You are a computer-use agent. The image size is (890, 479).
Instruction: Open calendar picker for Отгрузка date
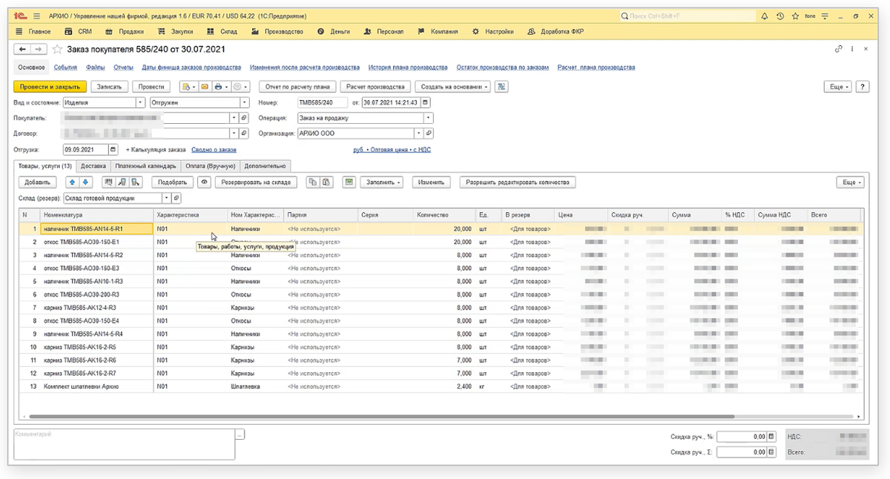(113, 149)
